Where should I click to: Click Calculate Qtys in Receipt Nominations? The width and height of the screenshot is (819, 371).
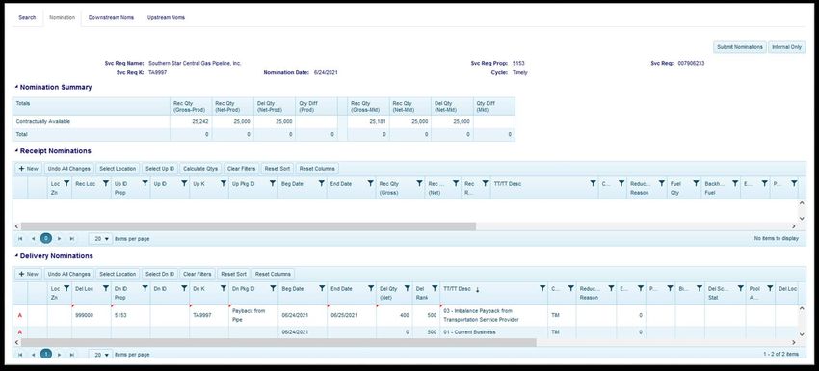(x=200, y=169)
